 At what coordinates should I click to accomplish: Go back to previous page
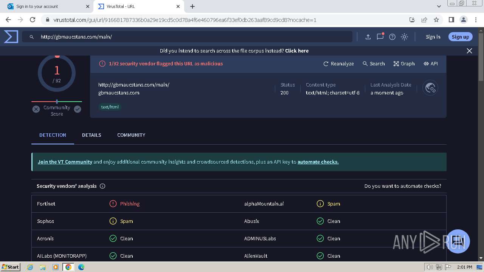pyautogui.click(x=8, y=20)
